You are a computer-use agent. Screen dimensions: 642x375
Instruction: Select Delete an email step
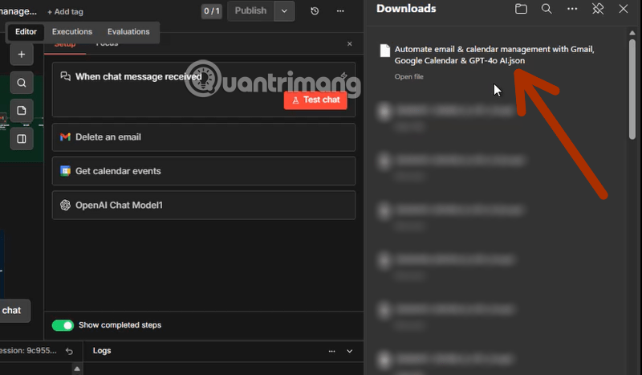click(204, 137)
